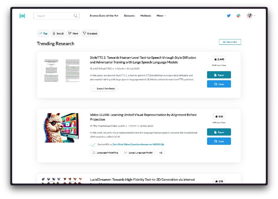Open the user avatar icon
Viewport: 278px width, 199px height.
click(250, 16)
